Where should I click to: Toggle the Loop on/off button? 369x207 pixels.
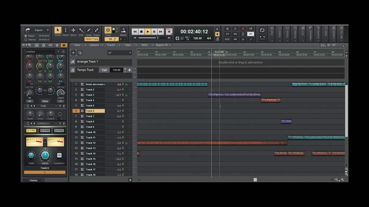pos(262,30)
